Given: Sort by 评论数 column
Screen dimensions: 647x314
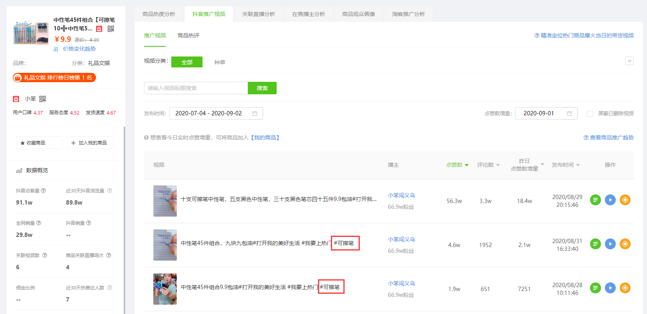Looking at the screenshot, I should point(489,165).
